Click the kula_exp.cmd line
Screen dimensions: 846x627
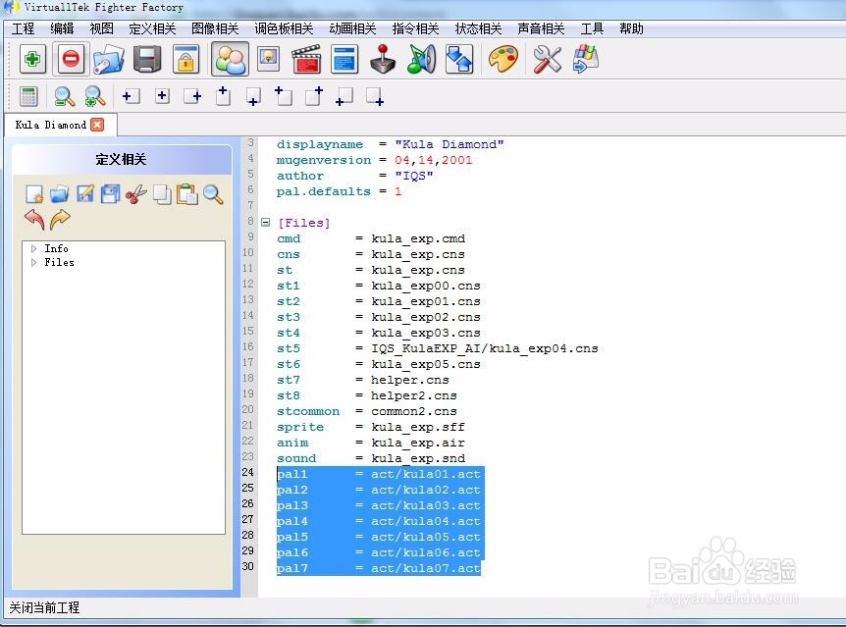[x=371, y=238]
